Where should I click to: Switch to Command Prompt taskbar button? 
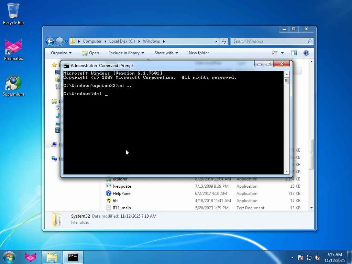click(x=73, y=257)
